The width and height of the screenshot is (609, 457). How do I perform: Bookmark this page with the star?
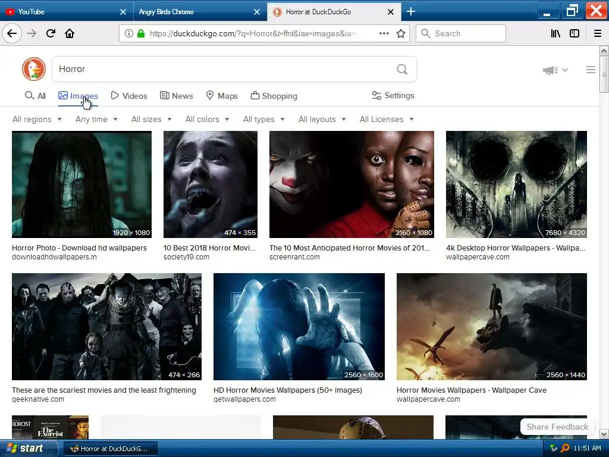401,33
